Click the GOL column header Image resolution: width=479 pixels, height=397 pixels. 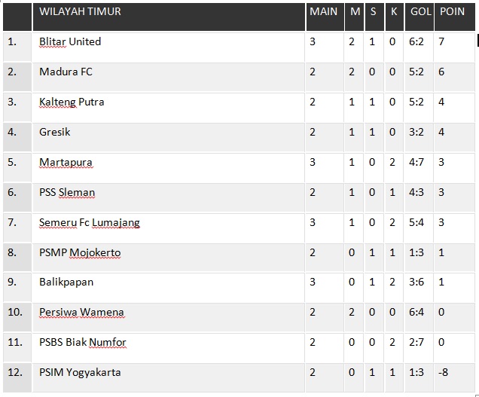[x=420, y=12]
